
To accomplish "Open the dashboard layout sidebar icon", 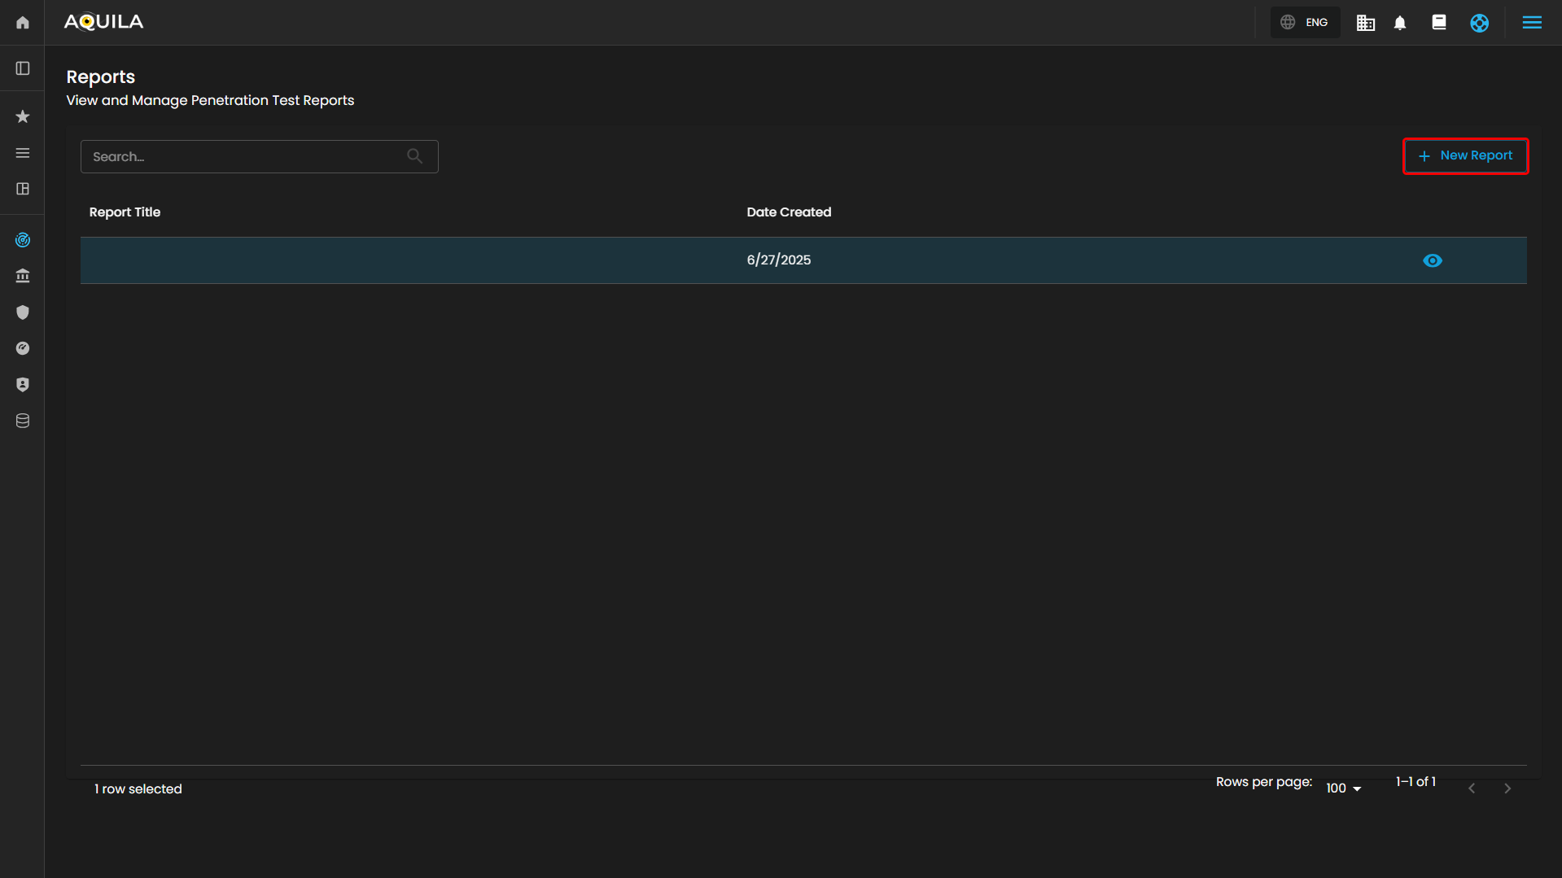I will coord(23,189).
